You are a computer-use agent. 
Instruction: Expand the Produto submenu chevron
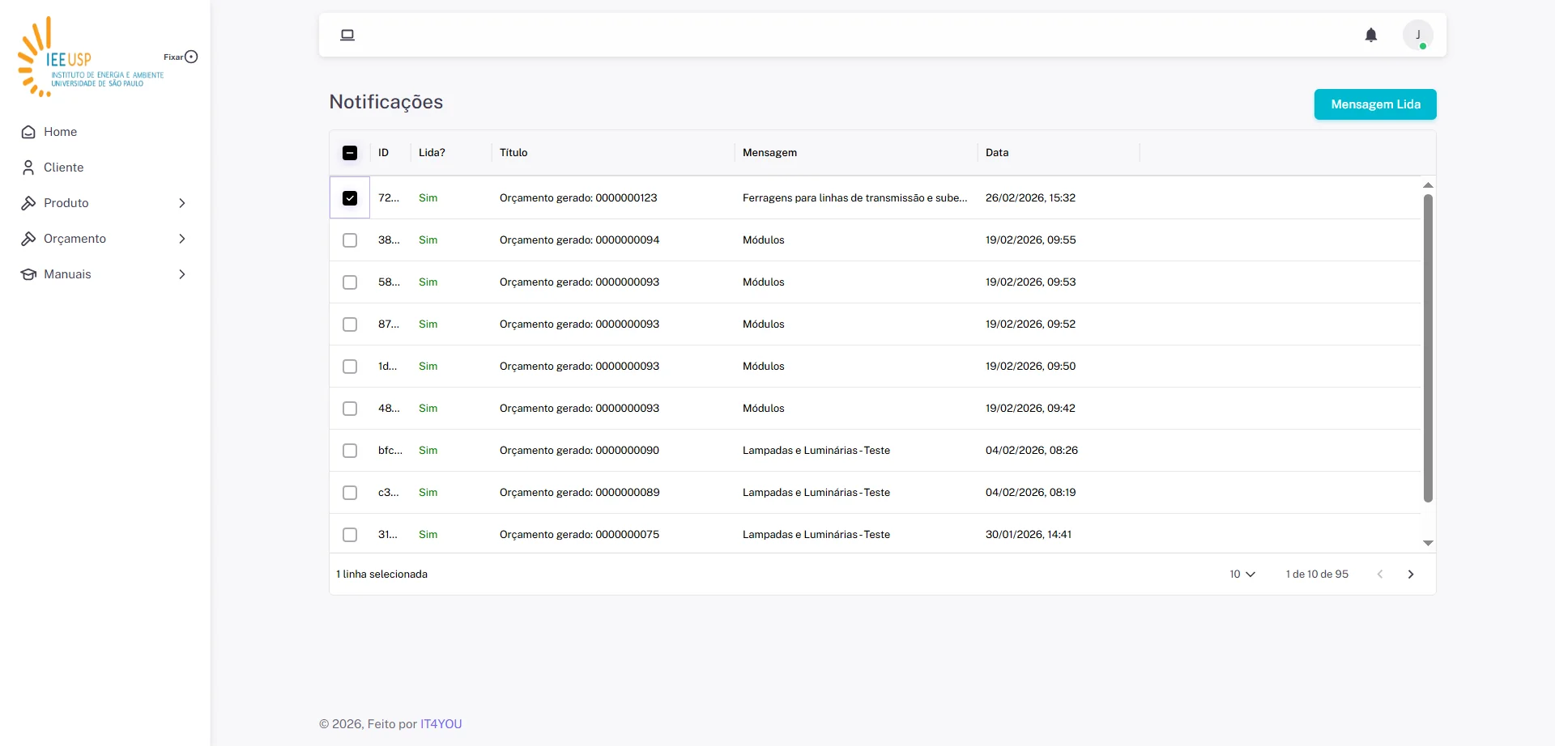pos(182,203)
